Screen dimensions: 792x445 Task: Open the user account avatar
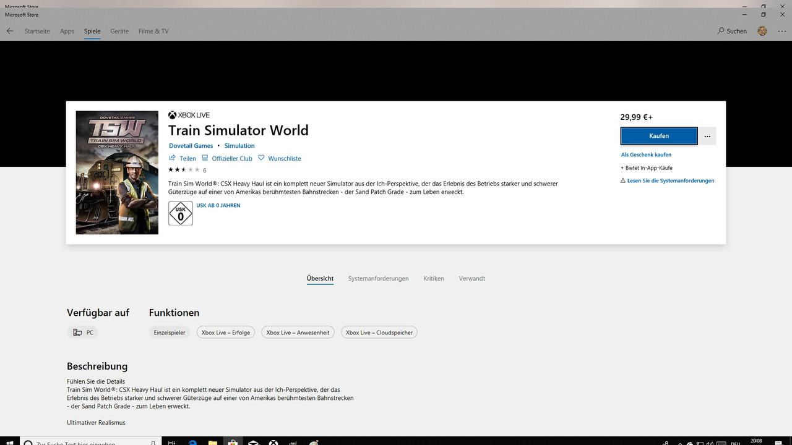(x=762, y=31)
